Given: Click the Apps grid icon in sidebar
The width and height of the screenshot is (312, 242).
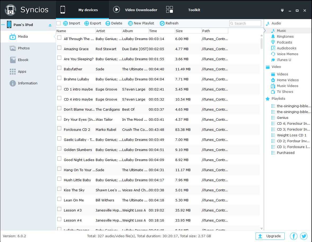Looking at the screenshot, I should click(x=12, y=71).
